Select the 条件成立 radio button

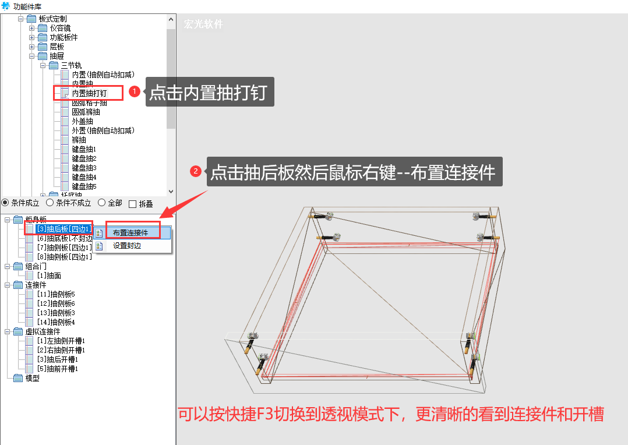(x=5, y=203)
